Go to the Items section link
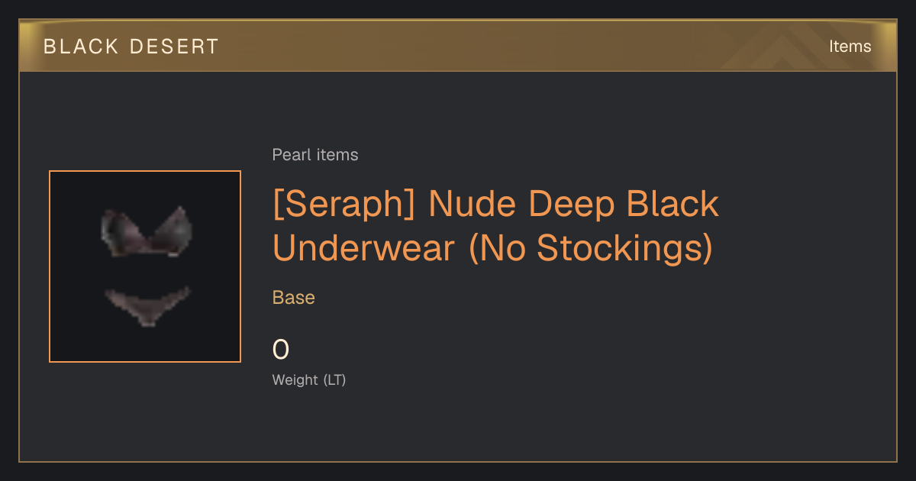Screen dimensions: 916x481 pyautogui.click(x=850, y=47)
